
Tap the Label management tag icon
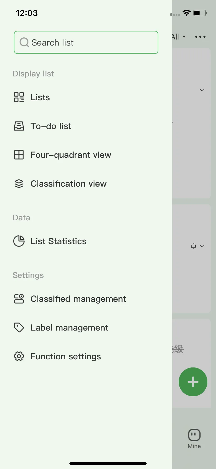pyautogui.click(x=19, y=327)
